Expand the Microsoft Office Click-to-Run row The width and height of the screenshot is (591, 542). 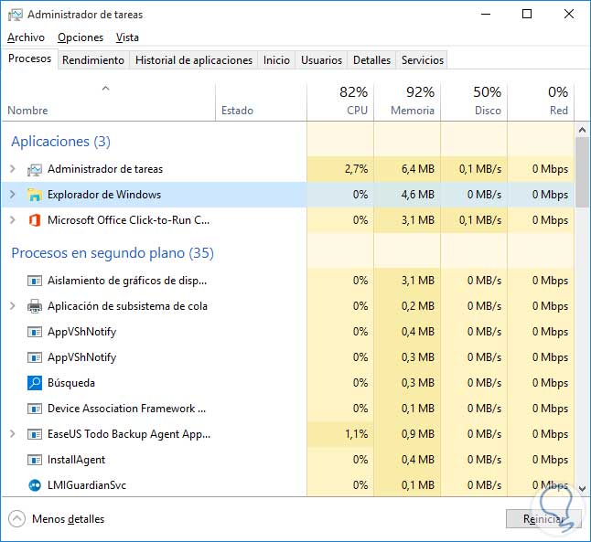pos(13,220)
